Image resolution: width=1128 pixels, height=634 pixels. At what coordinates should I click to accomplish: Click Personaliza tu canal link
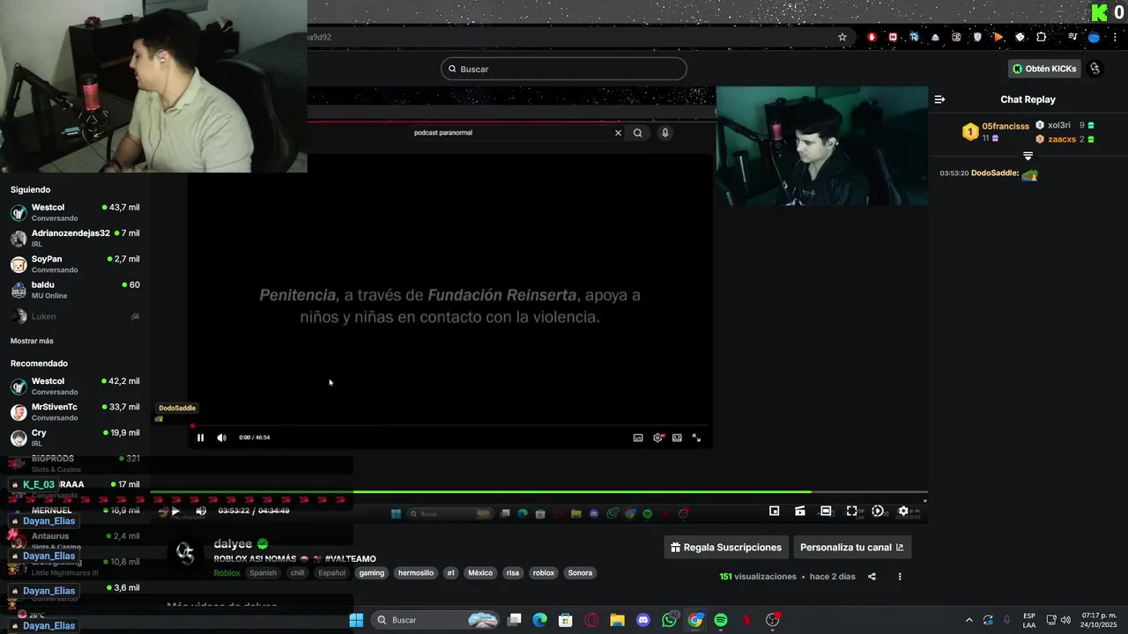pos(852,548)
